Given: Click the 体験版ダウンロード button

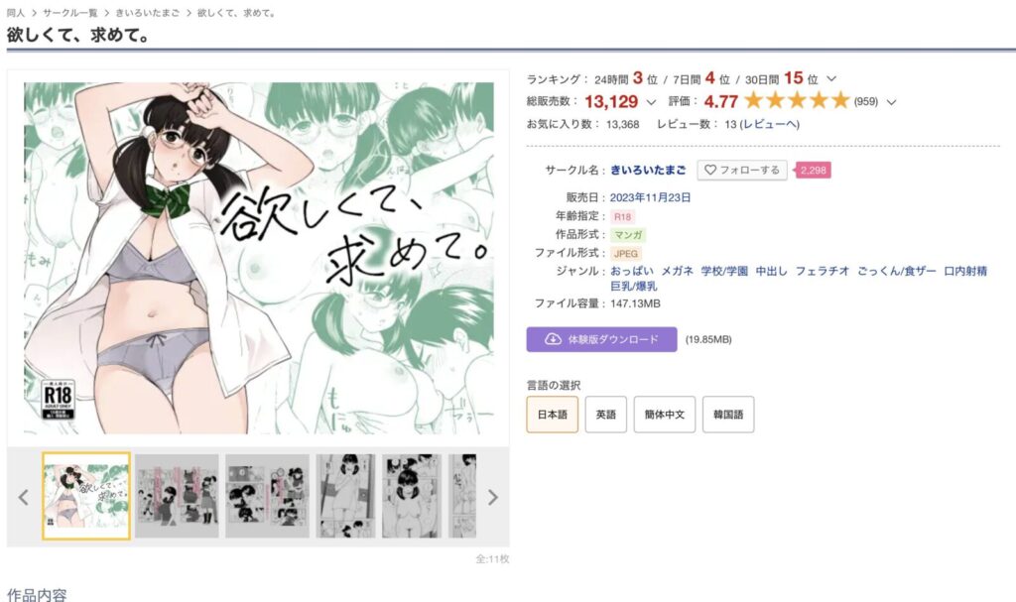Looking at the screenshot, I should pos(601,339).
